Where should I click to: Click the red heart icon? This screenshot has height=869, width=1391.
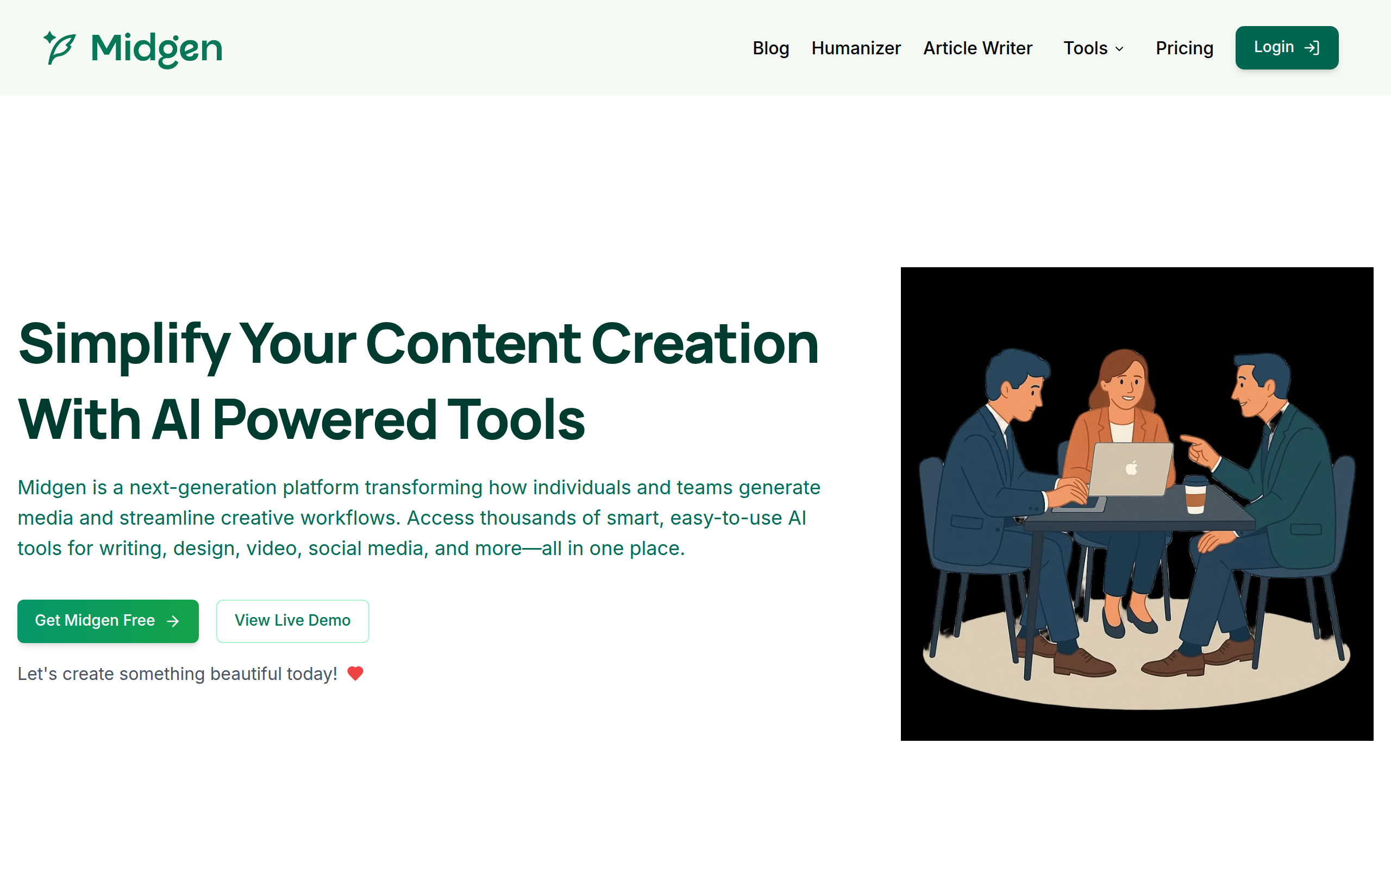[x=355, y=673]
